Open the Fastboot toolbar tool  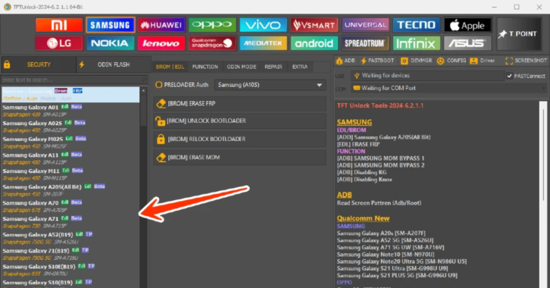(377, 61)
